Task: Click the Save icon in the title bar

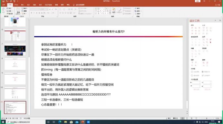Action: coord(4,1)
